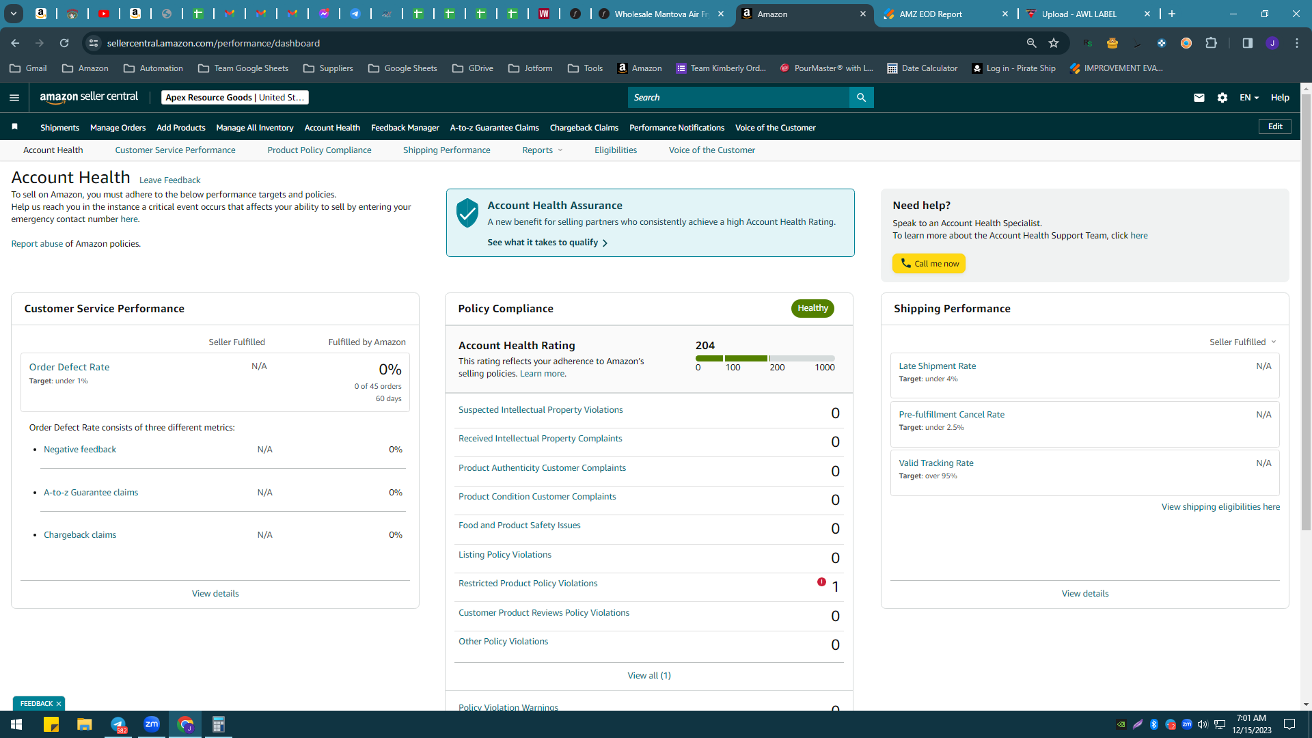
Task: Click the page vertical scrollbar
Action: [x=1306, y=311]
